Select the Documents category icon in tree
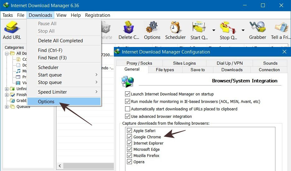This screenshot has height=171, width=291. [18, 65]
